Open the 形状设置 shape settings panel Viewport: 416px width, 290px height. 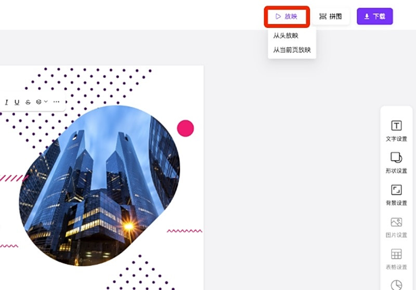click(x=396, y=163)
